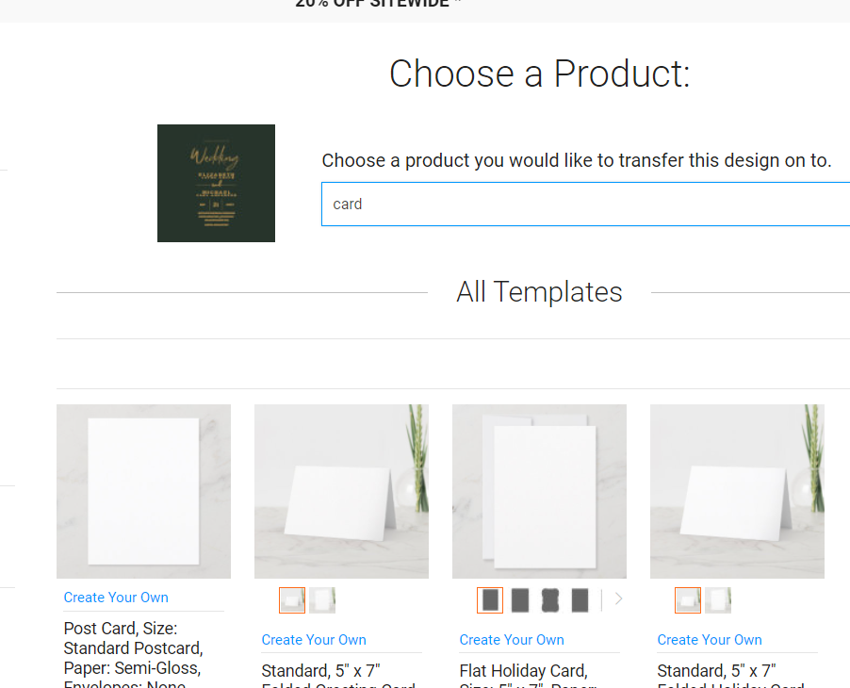Image resolution: width=850 pixels, height=688 pixels.
Task: Click 'Create Your Own' under Folded Holiday Card
Action: click(710, 640)
